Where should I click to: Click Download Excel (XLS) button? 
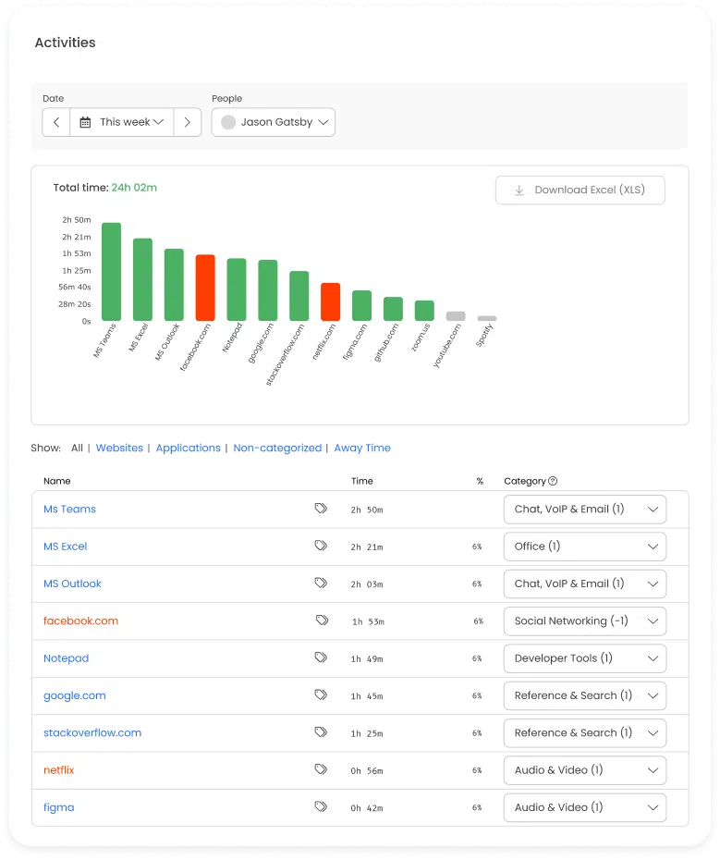580,190
